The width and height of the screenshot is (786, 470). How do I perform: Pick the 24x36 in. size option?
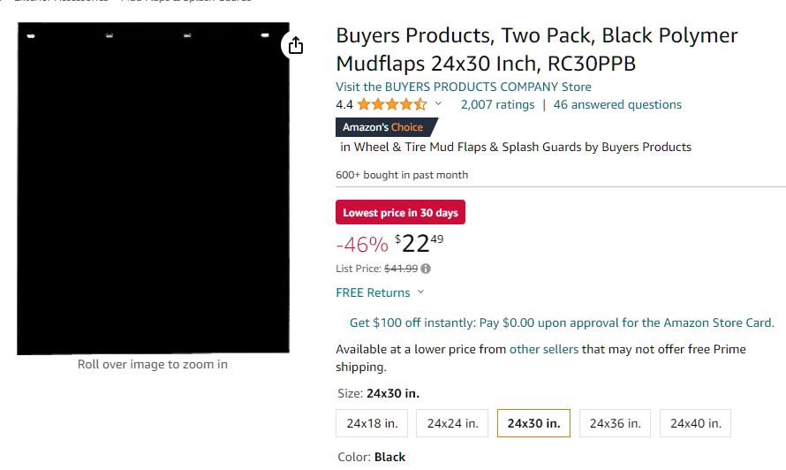tap(615, 423)
